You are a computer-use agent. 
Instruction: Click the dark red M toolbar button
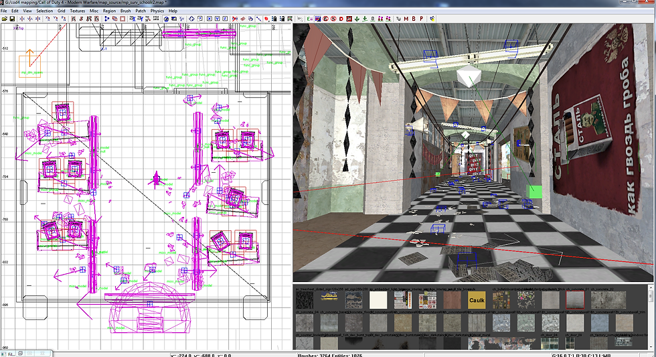406,19
